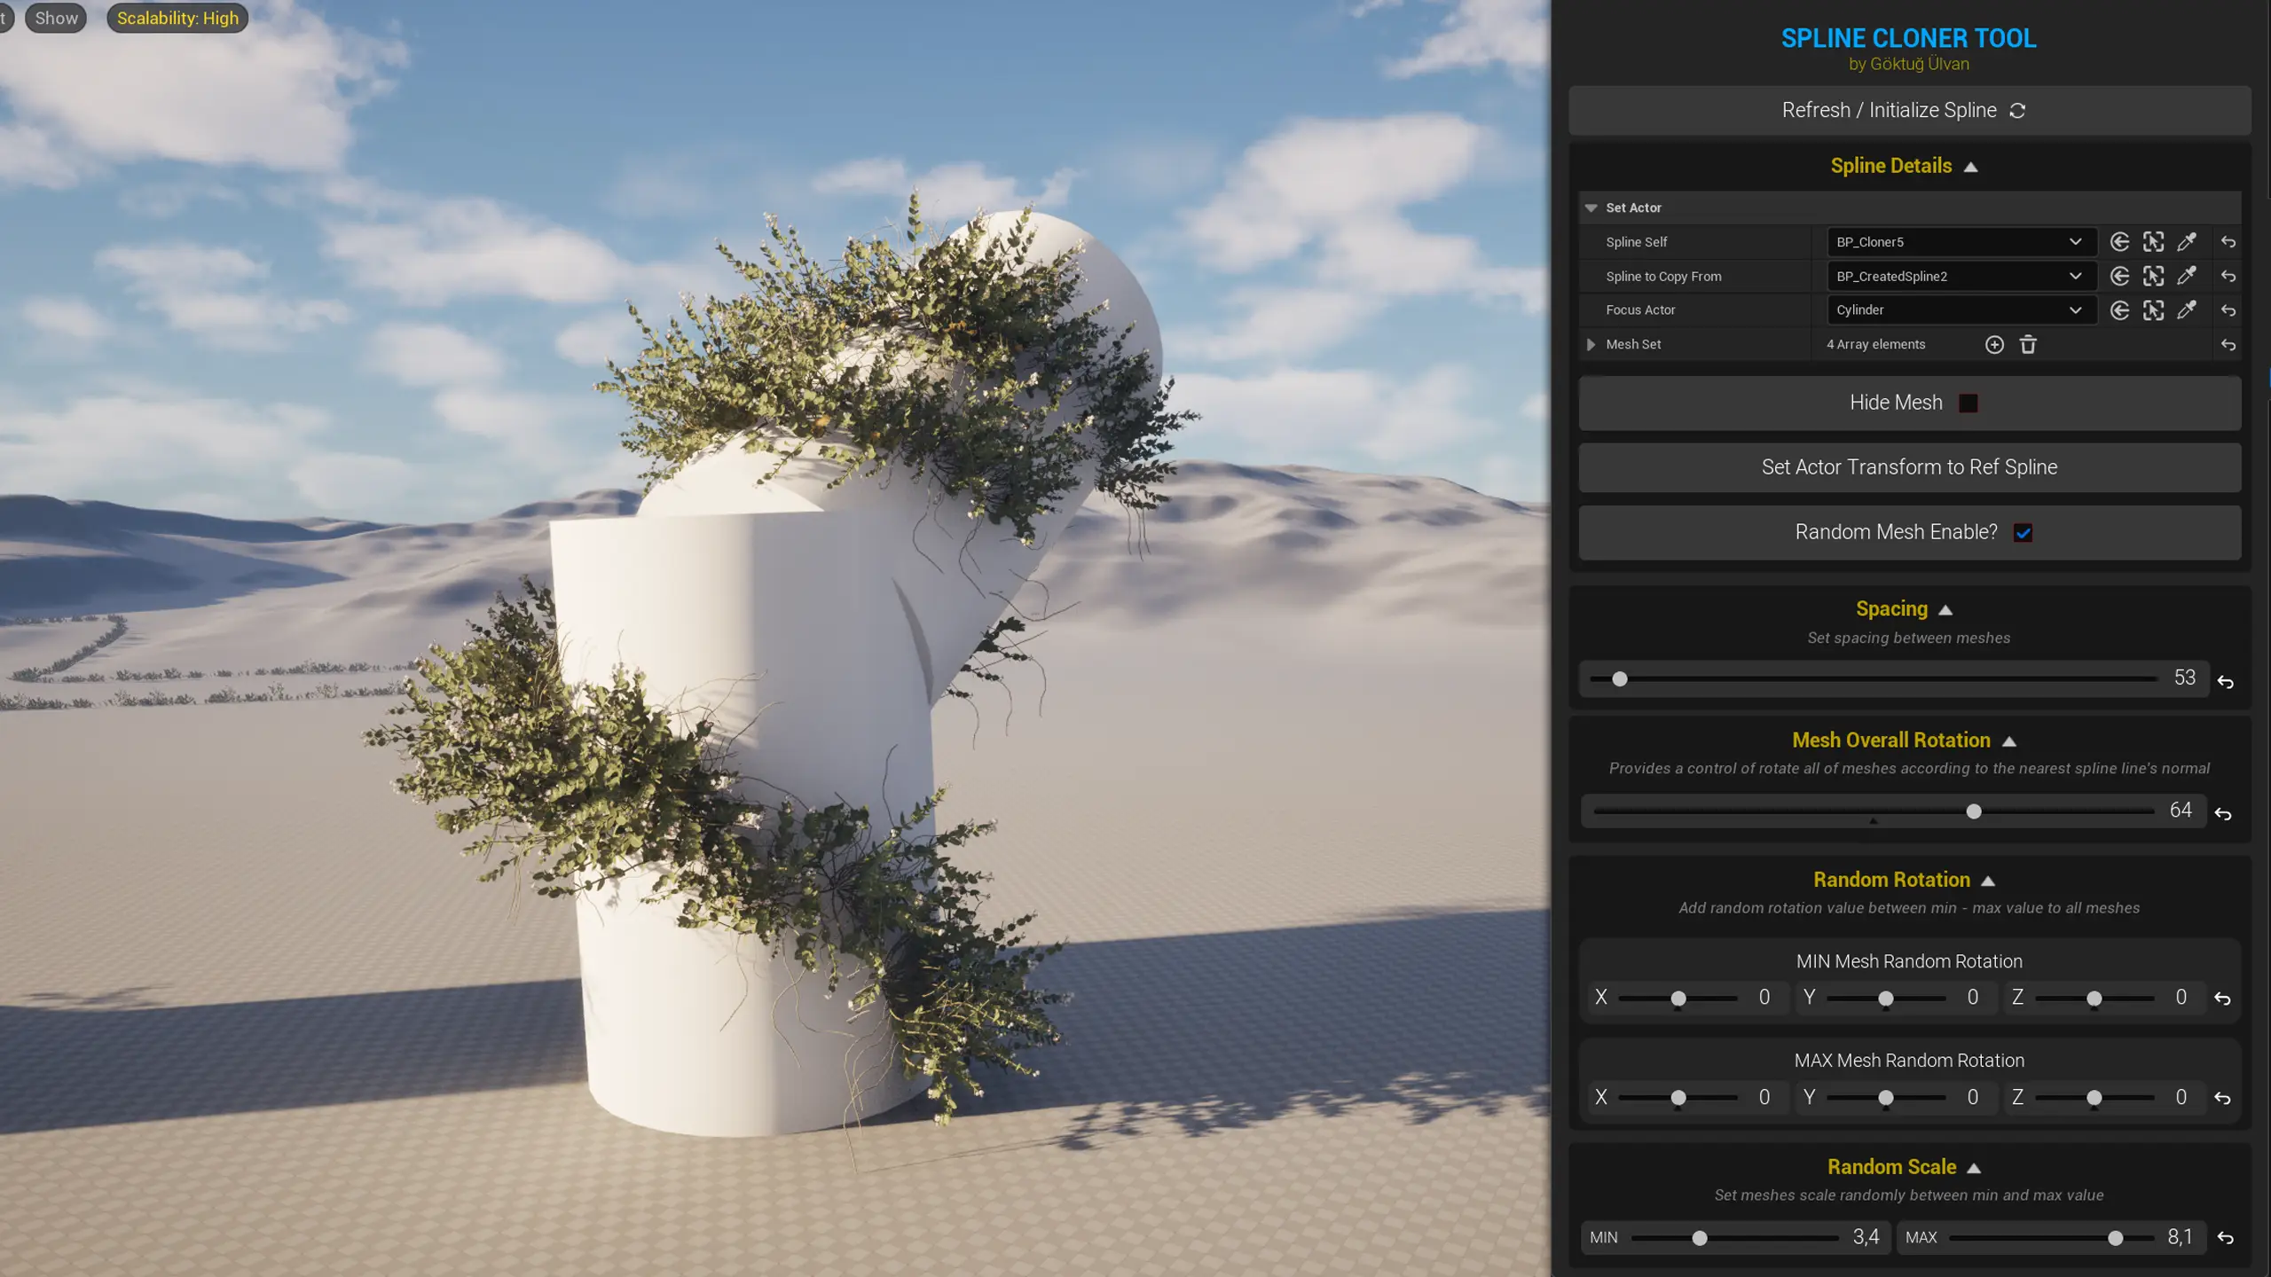This screenshot has width=2271, height=1277.
Task: Collapse the Random Rotation section
Action: tap(1988, 881)
